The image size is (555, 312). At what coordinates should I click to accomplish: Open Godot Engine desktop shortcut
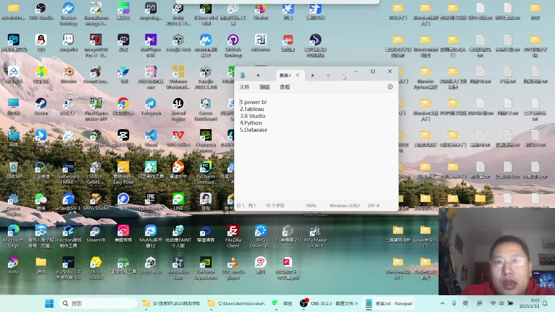tap(13, 204)
